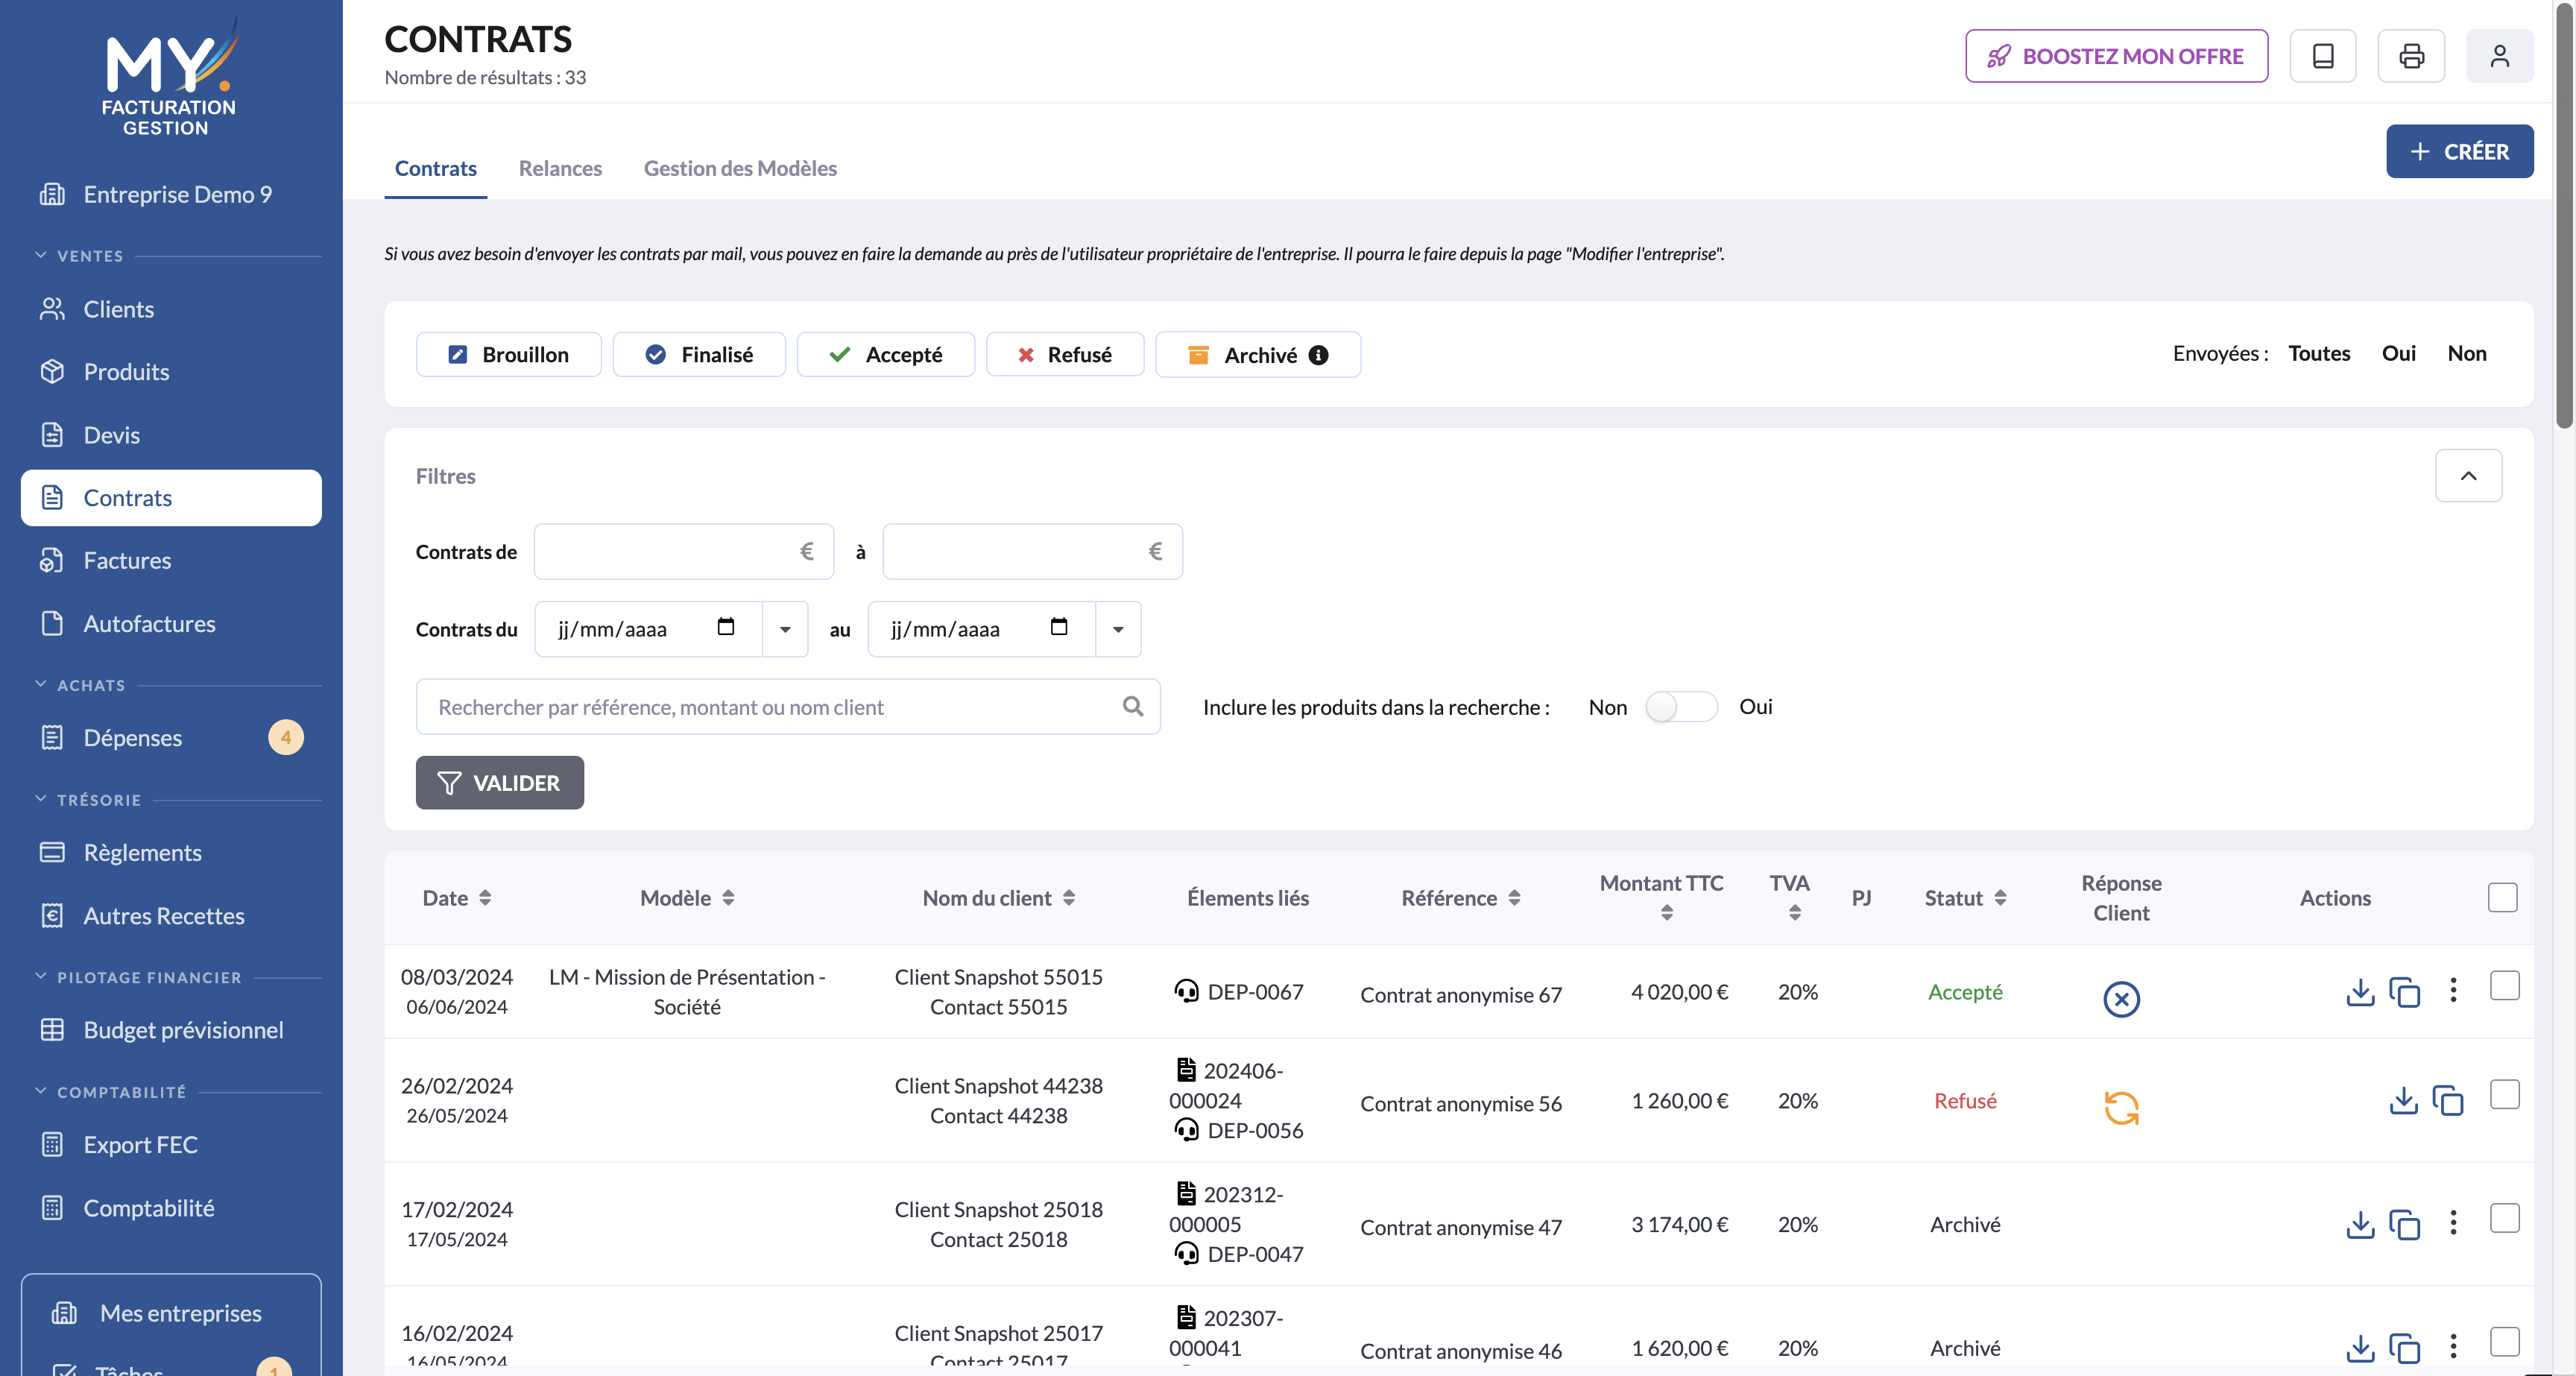Click the CRÉER button
2576x1376 pixels.
point(2459,151)
